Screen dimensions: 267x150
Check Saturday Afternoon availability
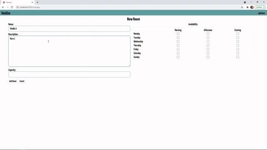[x=208, y=53]
